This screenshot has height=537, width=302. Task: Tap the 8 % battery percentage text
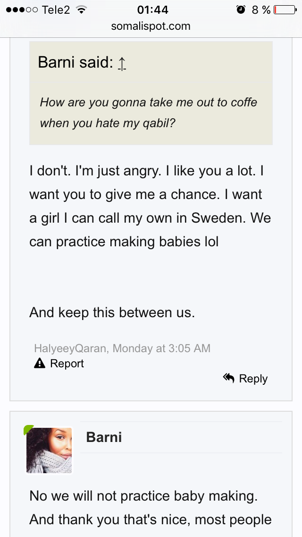click(x=261, y=10)
